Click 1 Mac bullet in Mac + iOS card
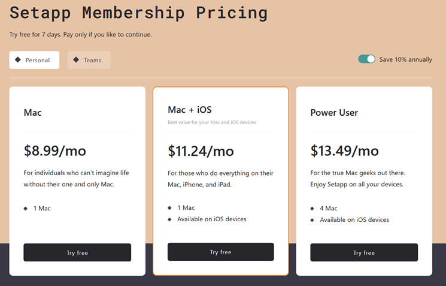The height and width of the screenshot is (286, 446). tap(170, 208)
